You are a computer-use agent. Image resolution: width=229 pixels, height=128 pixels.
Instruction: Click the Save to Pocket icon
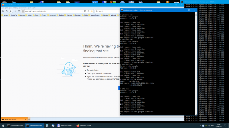(x=85, y=11)
